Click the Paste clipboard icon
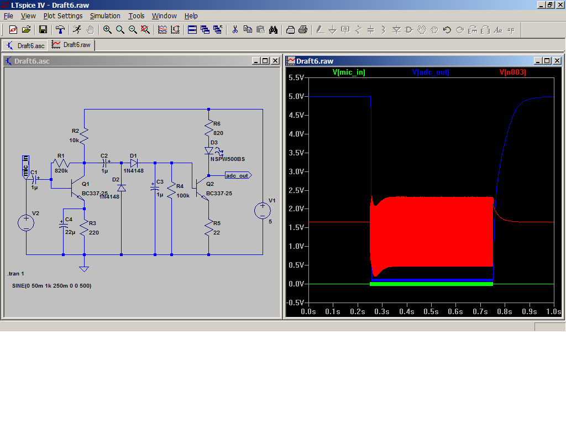 260,30
